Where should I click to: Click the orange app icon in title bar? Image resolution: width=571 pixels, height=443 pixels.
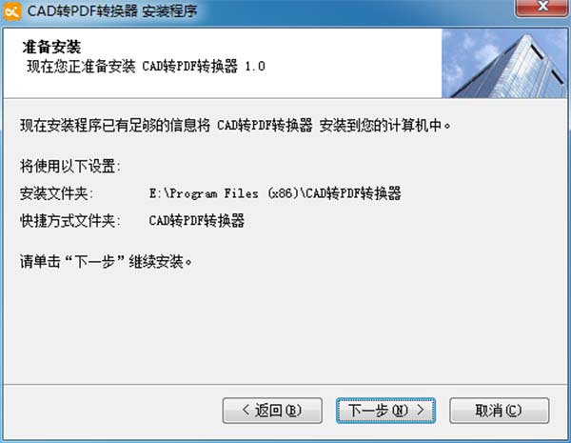pos(12,11)
